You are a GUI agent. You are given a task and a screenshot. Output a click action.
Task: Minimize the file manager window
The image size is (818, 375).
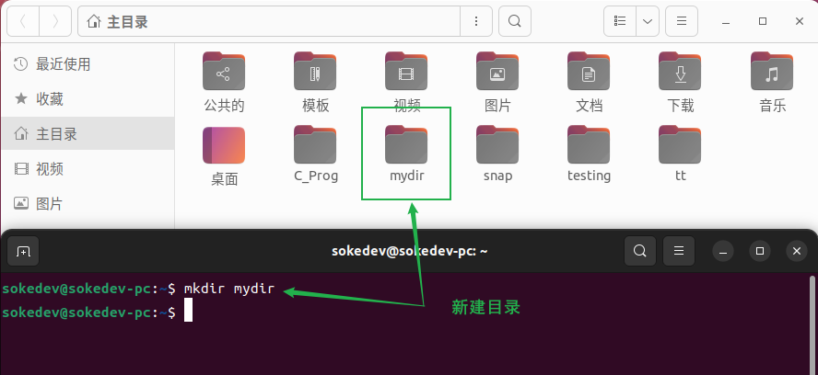point(726,21)
